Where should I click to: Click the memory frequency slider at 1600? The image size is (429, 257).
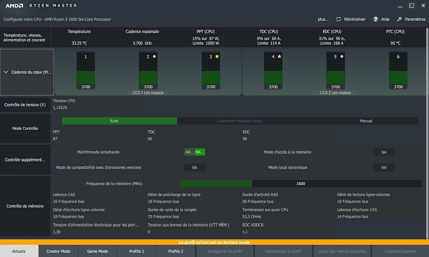pyautogui.click(x=300, y=183)
